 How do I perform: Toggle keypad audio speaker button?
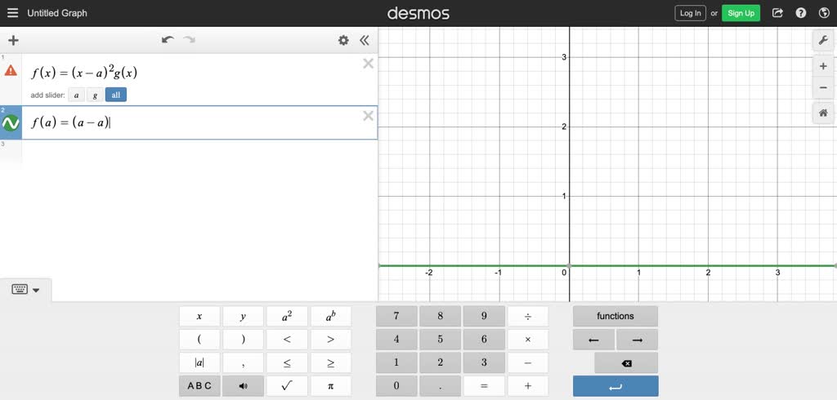pyautogui.click(x=243, y=386)
